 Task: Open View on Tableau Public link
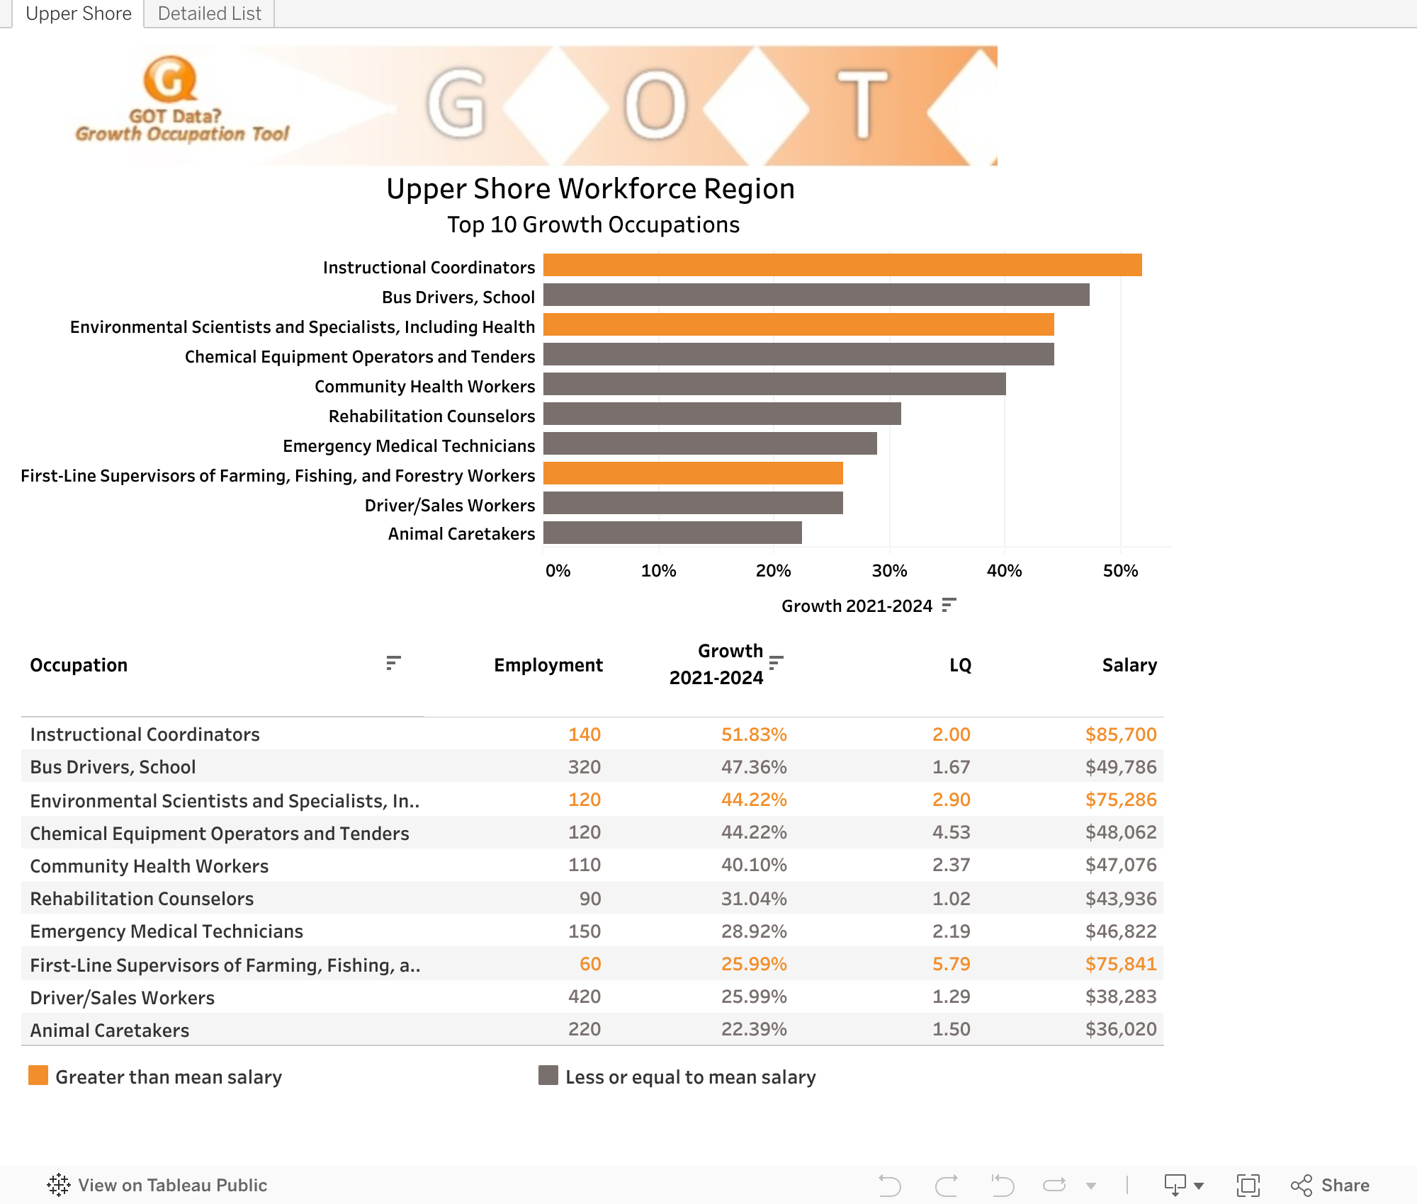(172, 1185)
